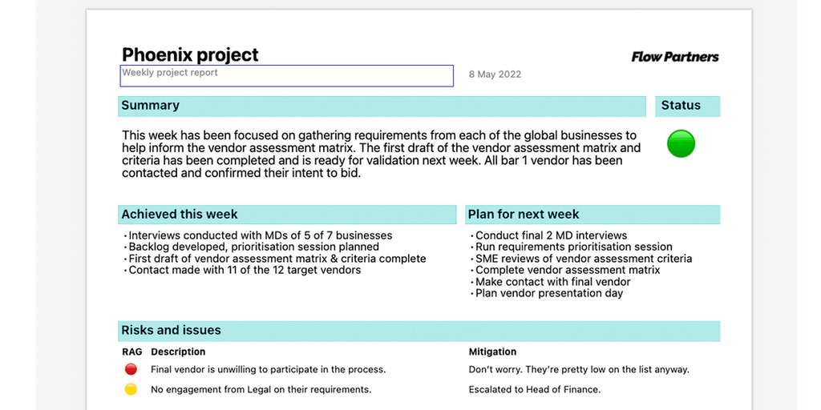Click 'Contact made with 11 of the 12' bullet
The width and height of the screenshot is (821, 410).
[x=245, y=270]
